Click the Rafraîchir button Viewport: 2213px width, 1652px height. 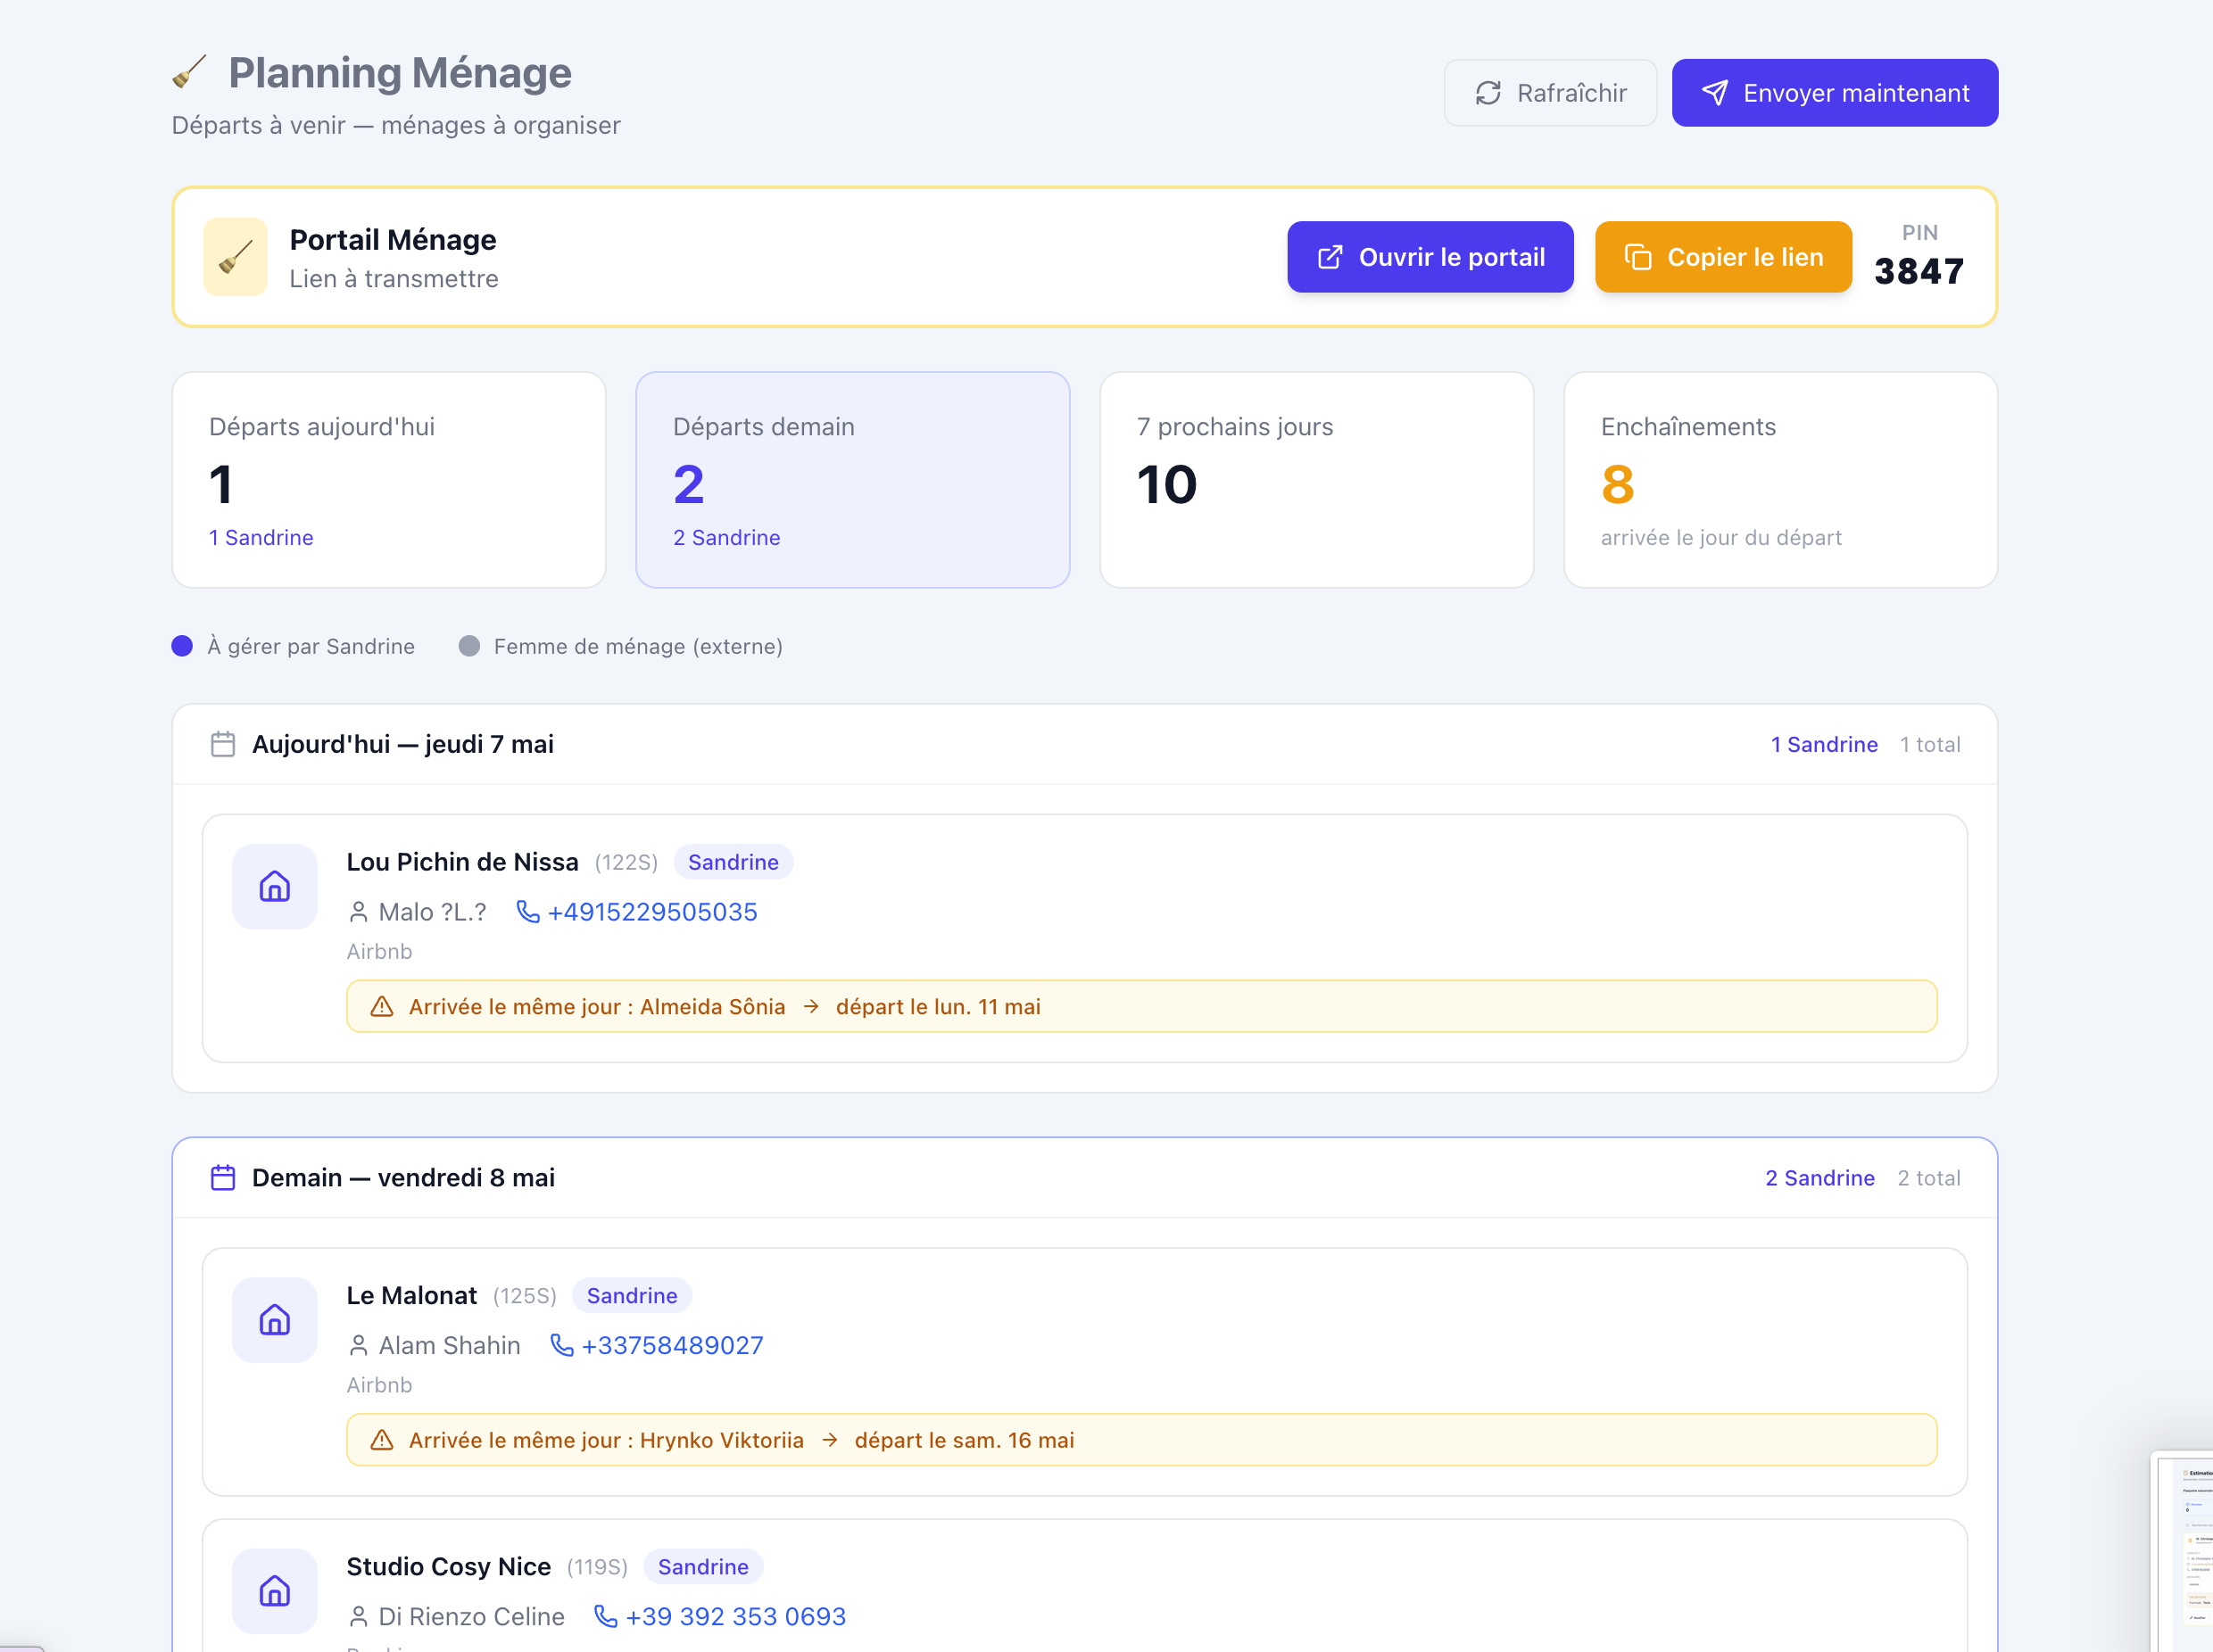click(1550, 93)
